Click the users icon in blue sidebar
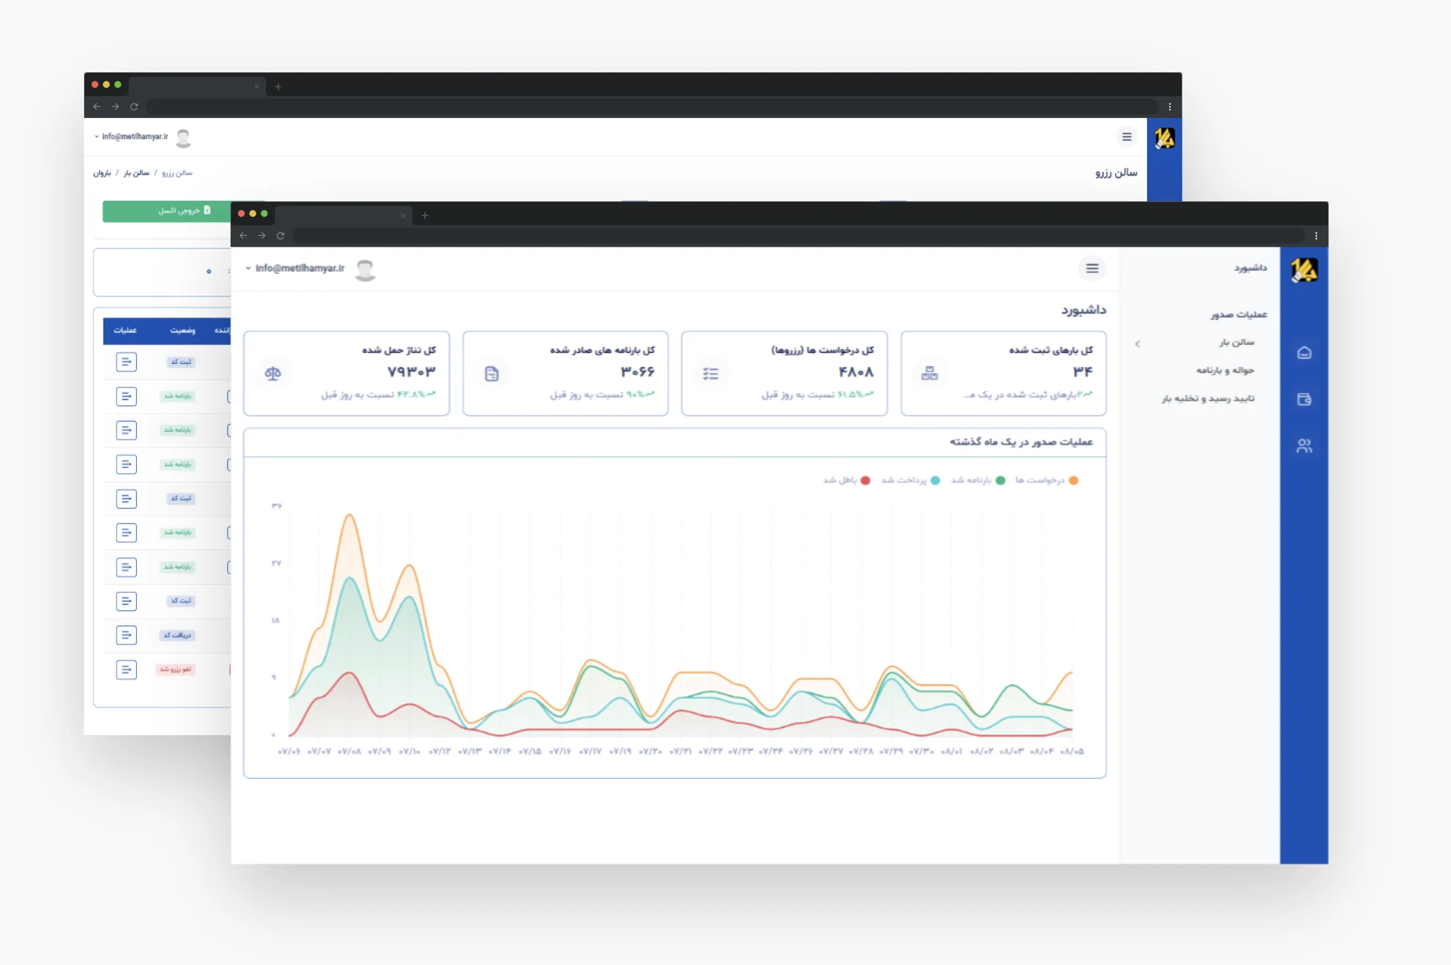The image size is (1451, 965). click(x=1304, y=446)
